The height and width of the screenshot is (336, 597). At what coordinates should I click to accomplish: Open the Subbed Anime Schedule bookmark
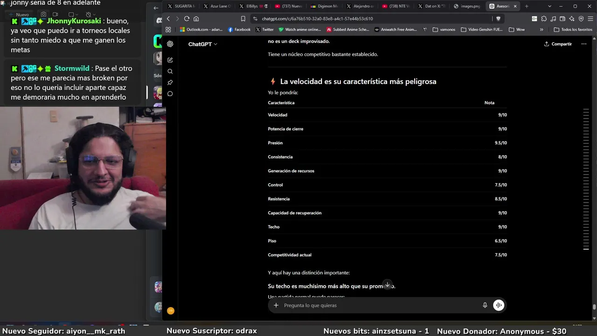[x=348, y=29]
